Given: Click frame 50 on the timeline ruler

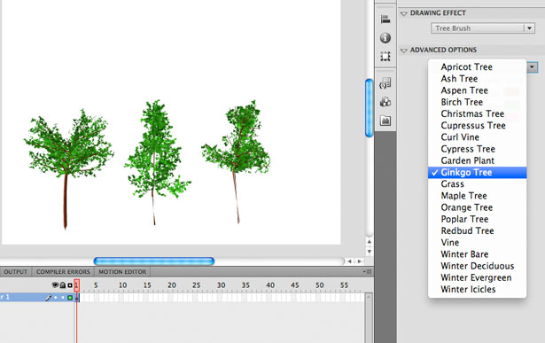Looking at the screenshot, I should 319,285.
